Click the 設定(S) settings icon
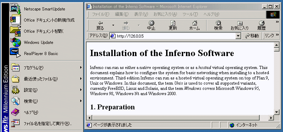Screen dimensions: 283x132 (15, 90)
